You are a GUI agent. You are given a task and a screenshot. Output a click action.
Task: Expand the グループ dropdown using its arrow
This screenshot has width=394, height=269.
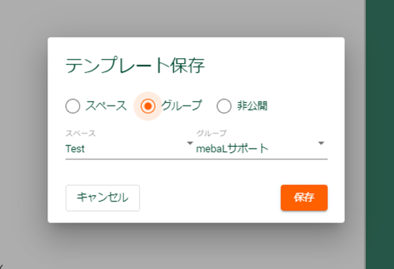(321, 144)
